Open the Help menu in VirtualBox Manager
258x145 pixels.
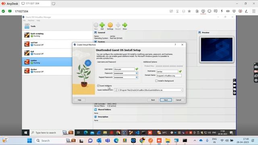(38, 21)
